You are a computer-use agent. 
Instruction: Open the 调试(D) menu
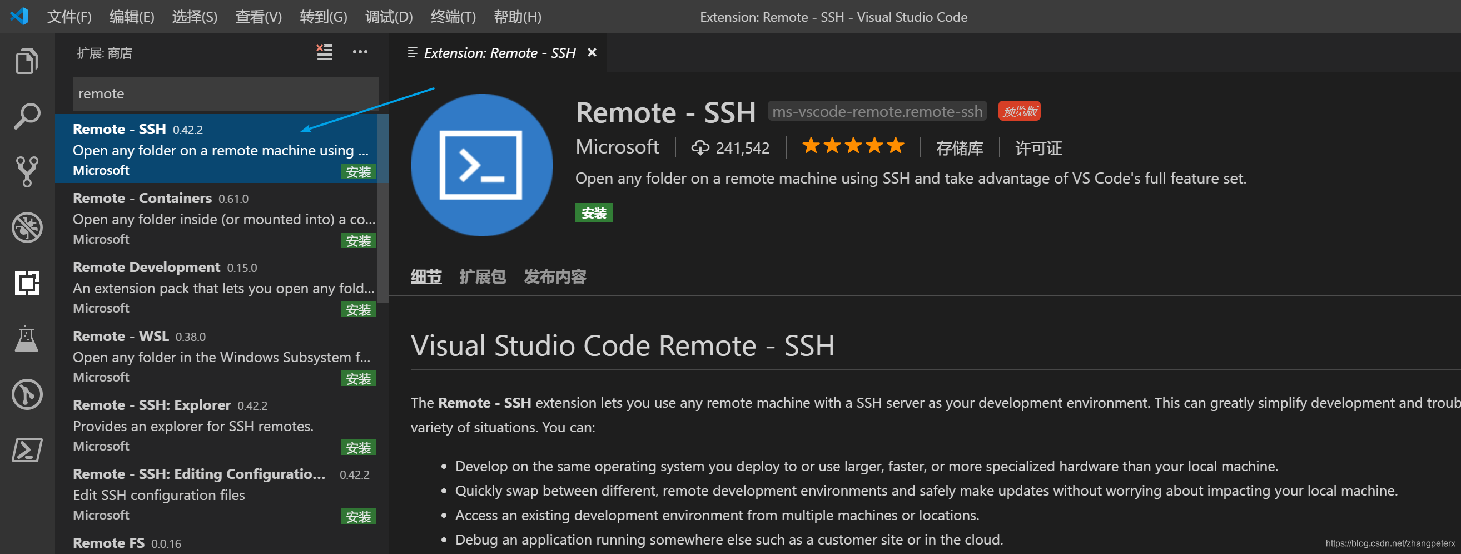coord(389,17)
